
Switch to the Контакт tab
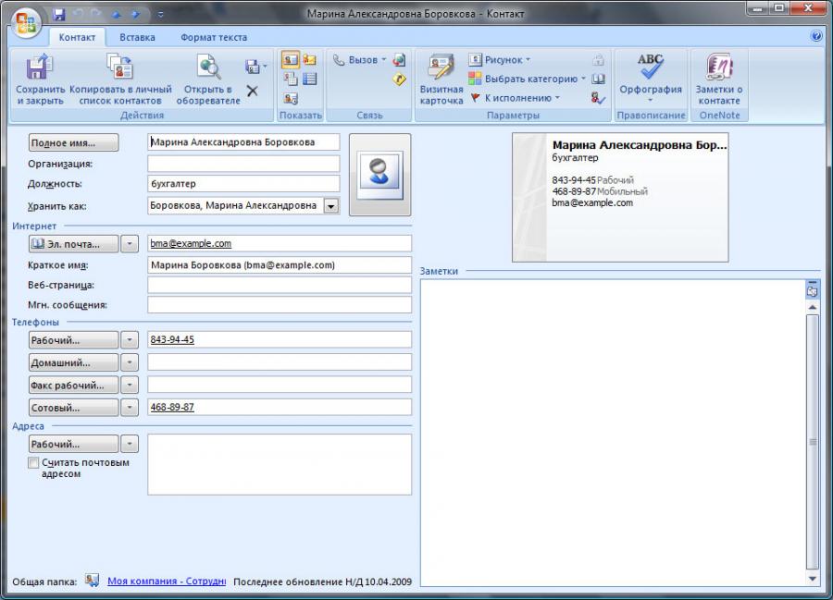[x=77, y=37]
